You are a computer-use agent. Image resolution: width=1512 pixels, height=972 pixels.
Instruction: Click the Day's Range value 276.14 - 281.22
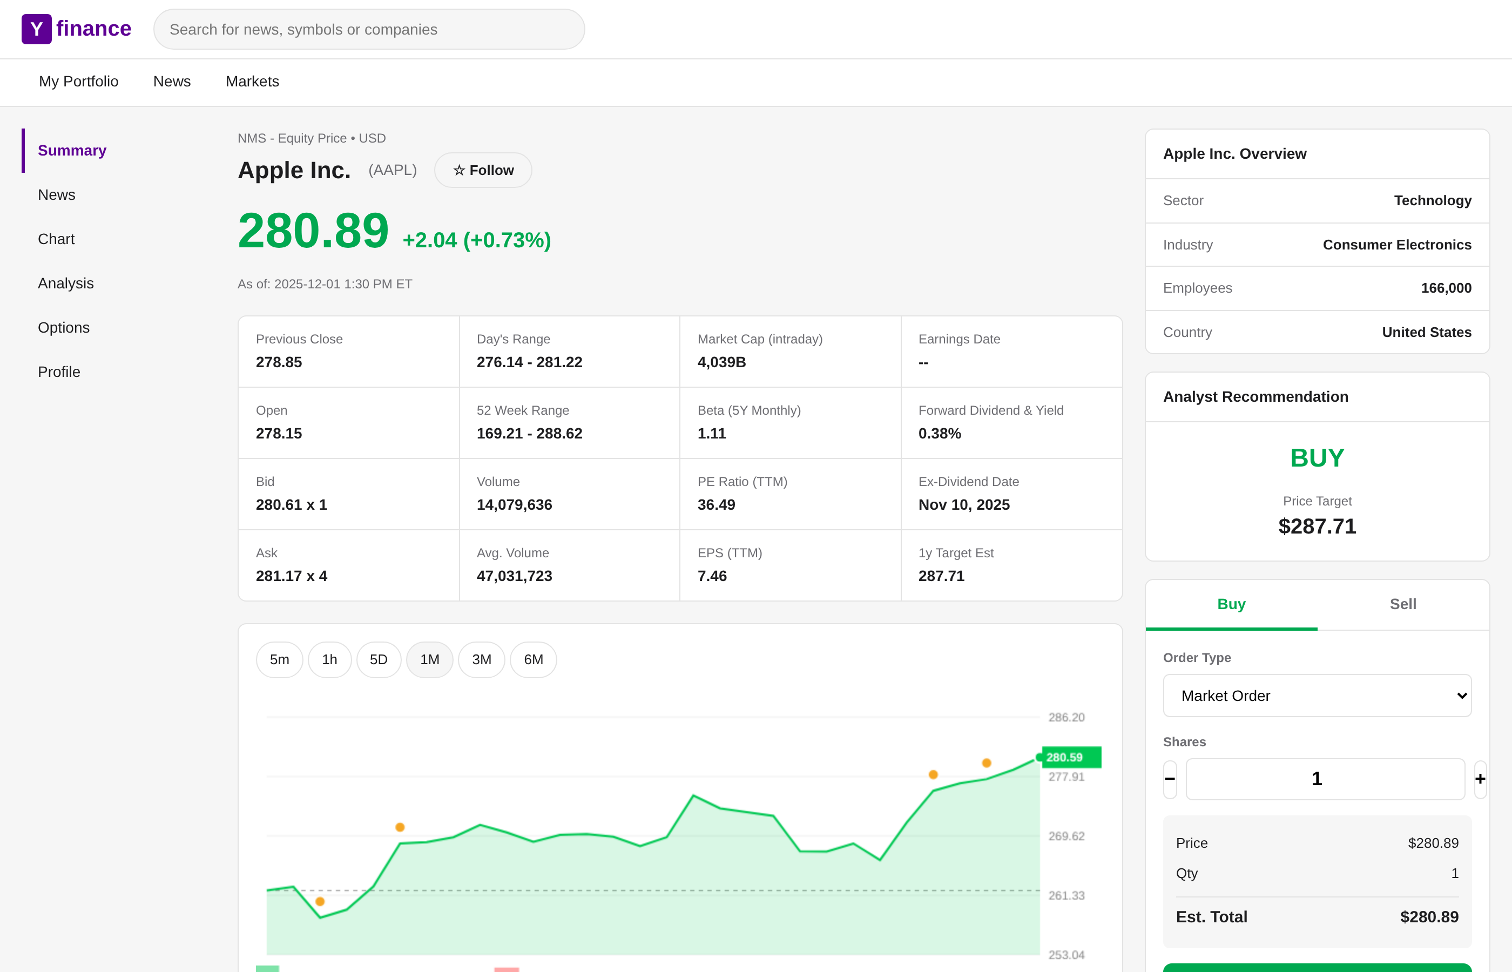[529, 362]
